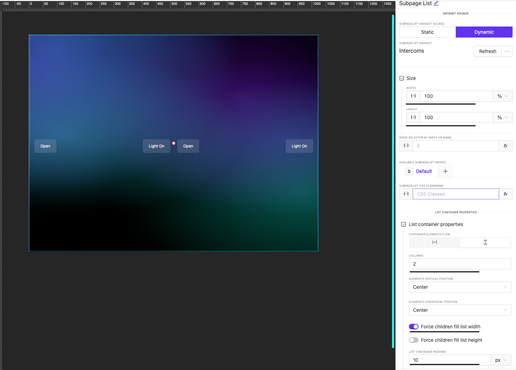Click the Light On button on canvas
The image size is (516, 370).
(156, 146)
